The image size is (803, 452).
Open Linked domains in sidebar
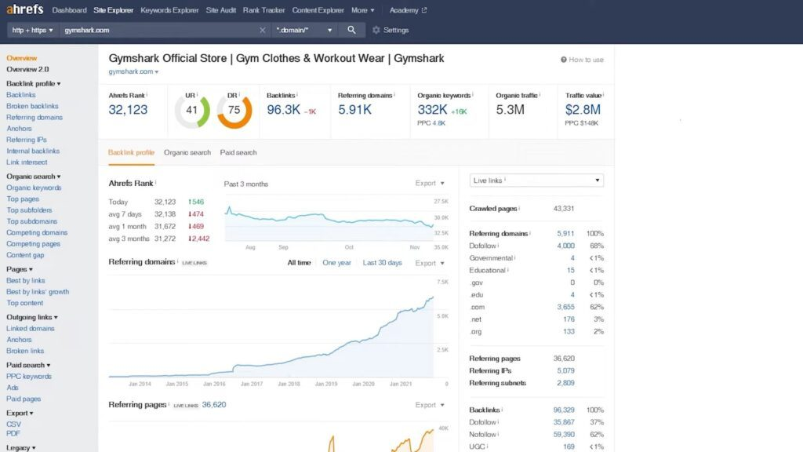coord(31,329)
